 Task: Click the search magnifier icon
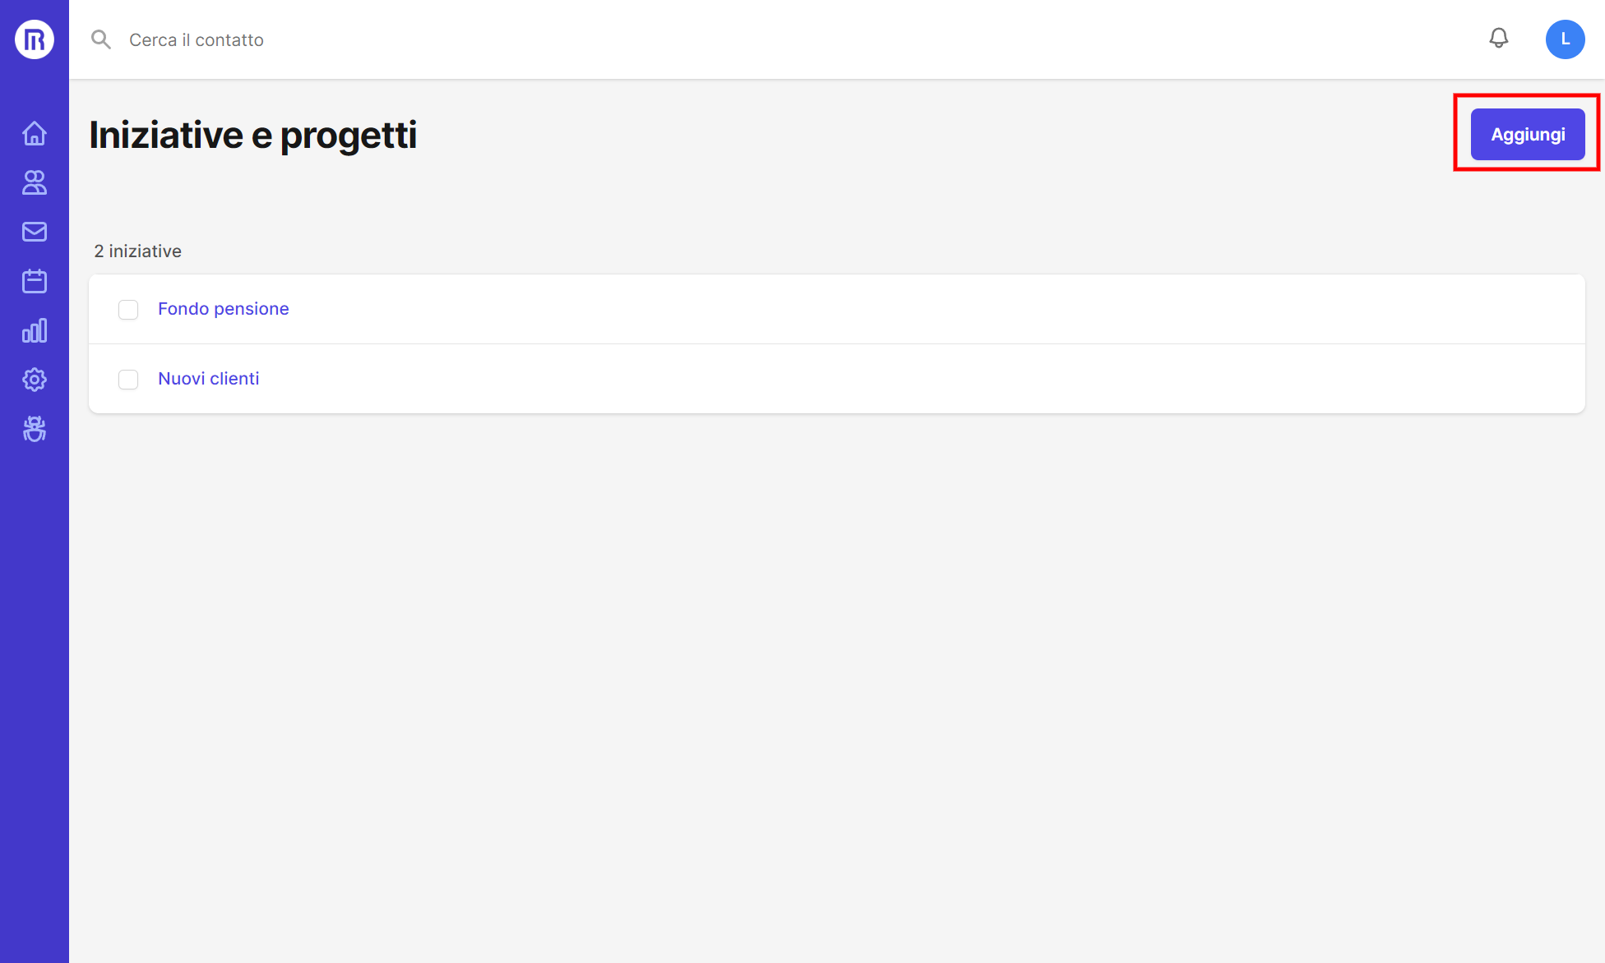click(100, 39)
